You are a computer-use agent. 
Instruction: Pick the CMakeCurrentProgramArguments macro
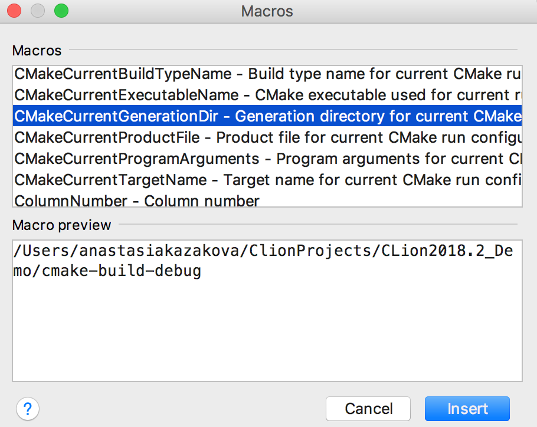(136, 159)
